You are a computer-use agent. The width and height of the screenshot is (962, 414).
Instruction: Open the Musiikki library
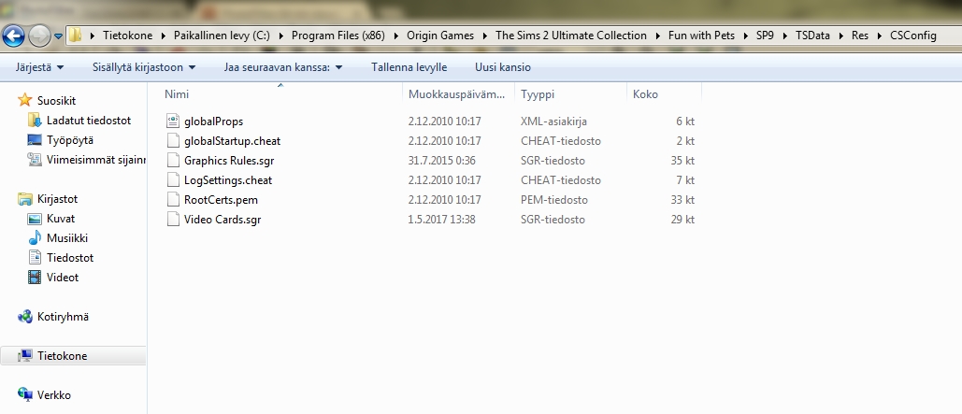click(68, 238)
